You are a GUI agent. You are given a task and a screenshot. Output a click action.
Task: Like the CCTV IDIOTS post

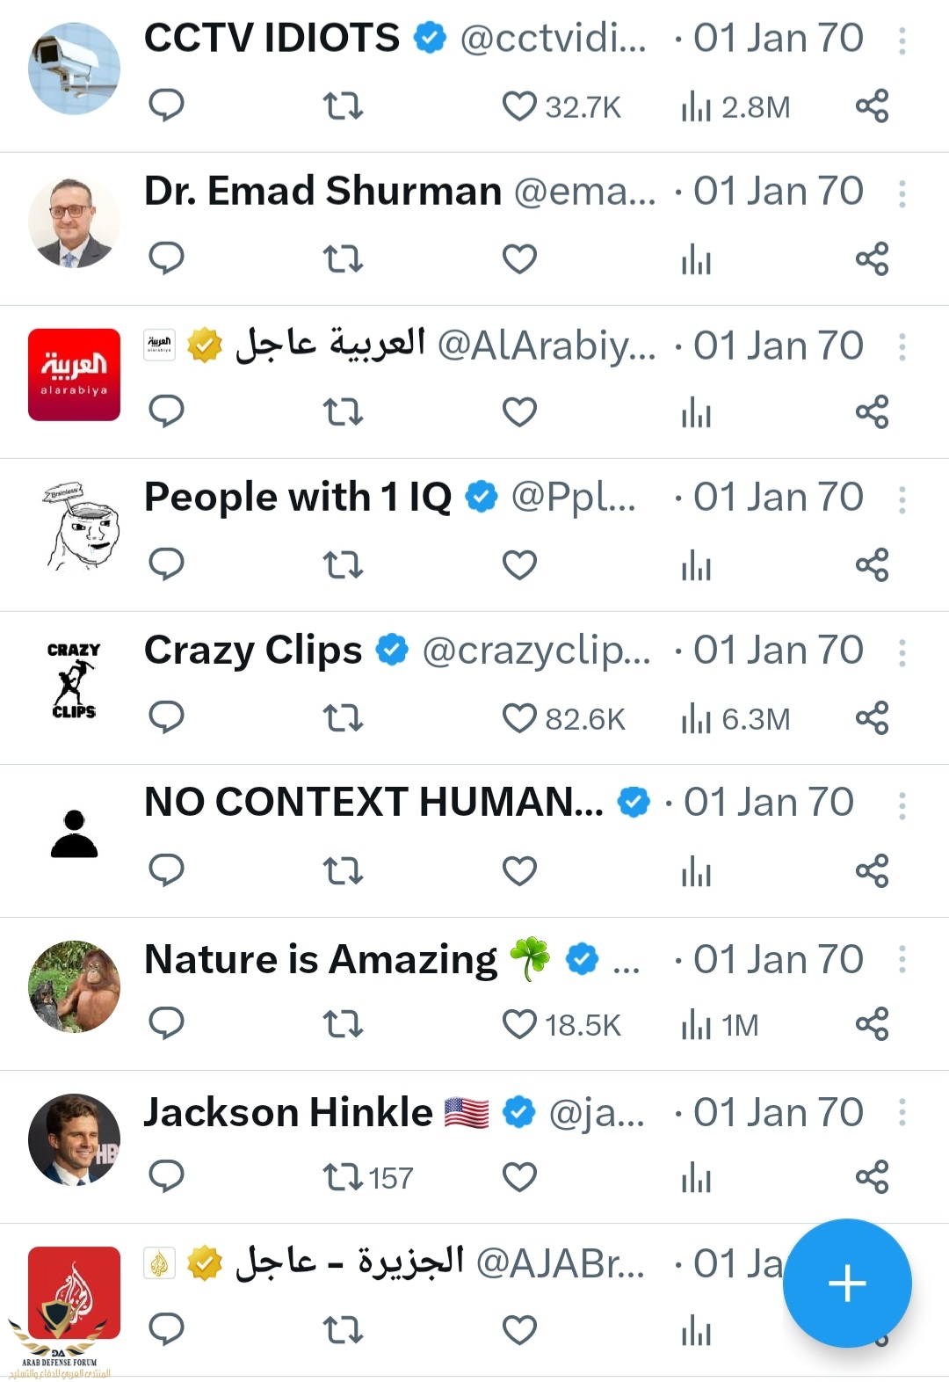point(519,105)
